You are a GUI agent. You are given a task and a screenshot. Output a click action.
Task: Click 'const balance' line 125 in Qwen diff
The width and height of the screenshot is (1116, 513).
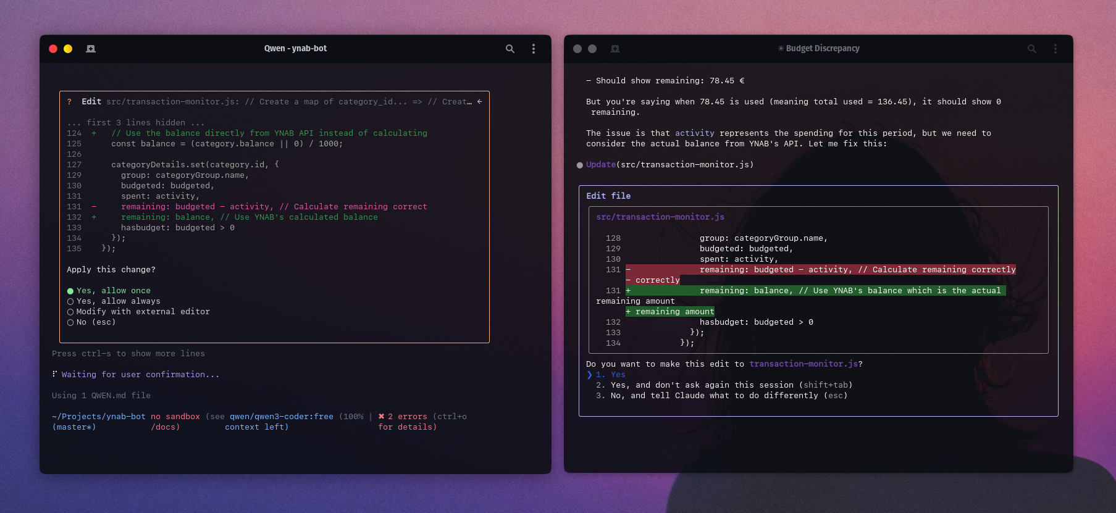(x=205, y=144)
